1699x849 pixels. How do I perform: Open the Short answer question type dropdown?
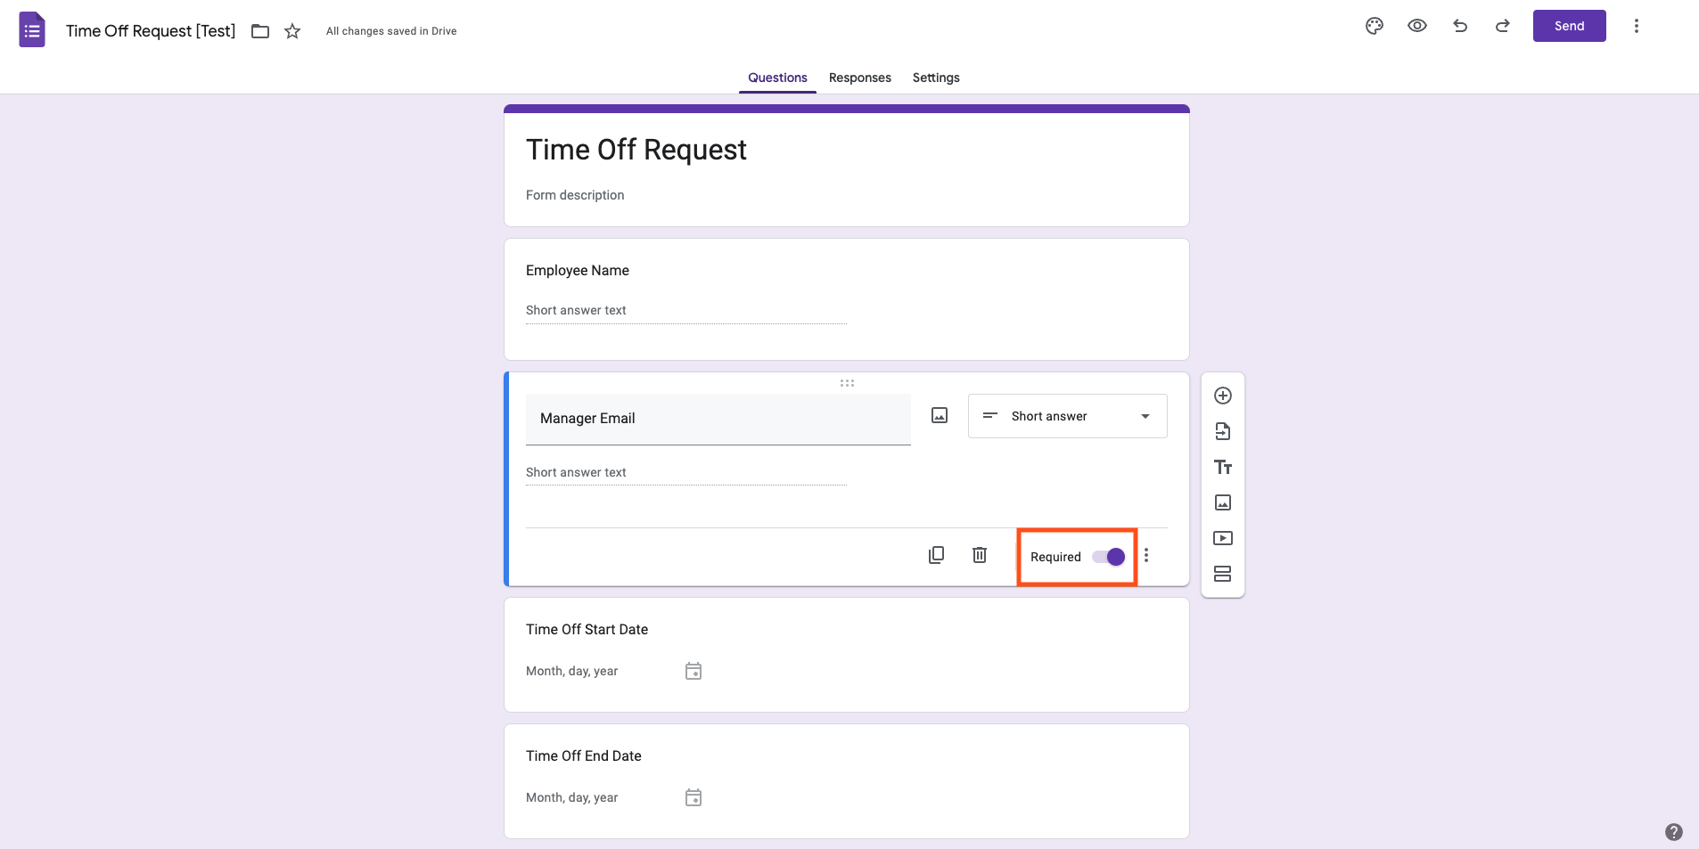coord(1067,416)
